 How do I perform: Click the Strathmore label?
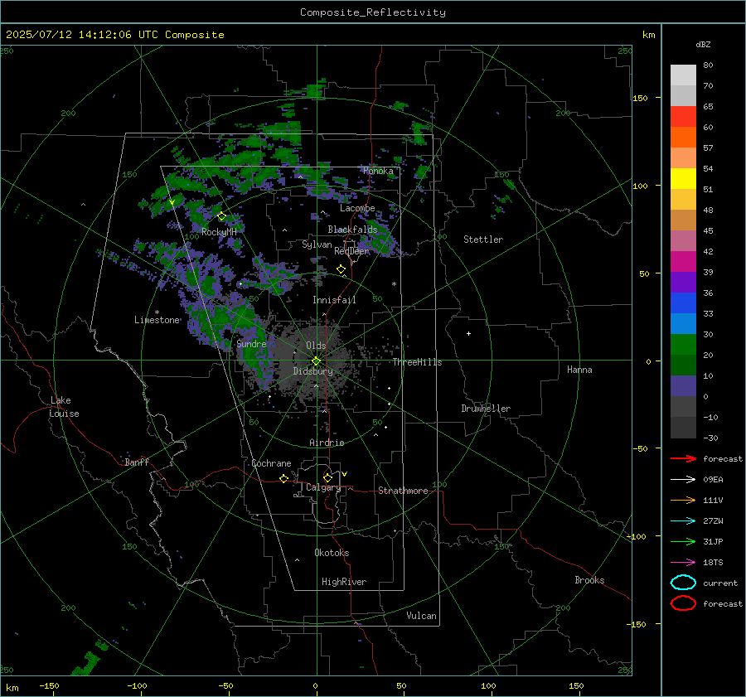[x=403, y=491]
